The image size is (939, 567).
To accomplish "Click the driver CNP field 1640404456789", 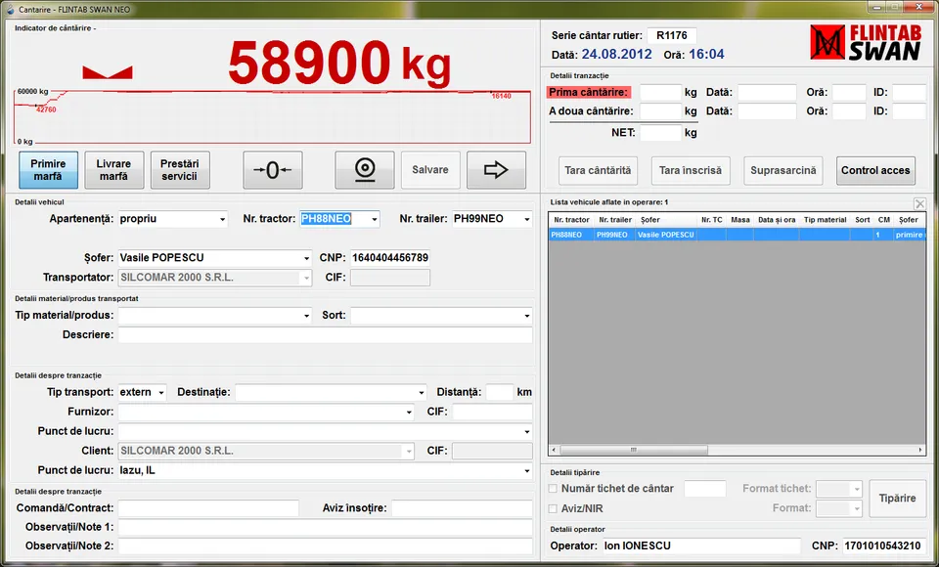I will click(390, 258).
